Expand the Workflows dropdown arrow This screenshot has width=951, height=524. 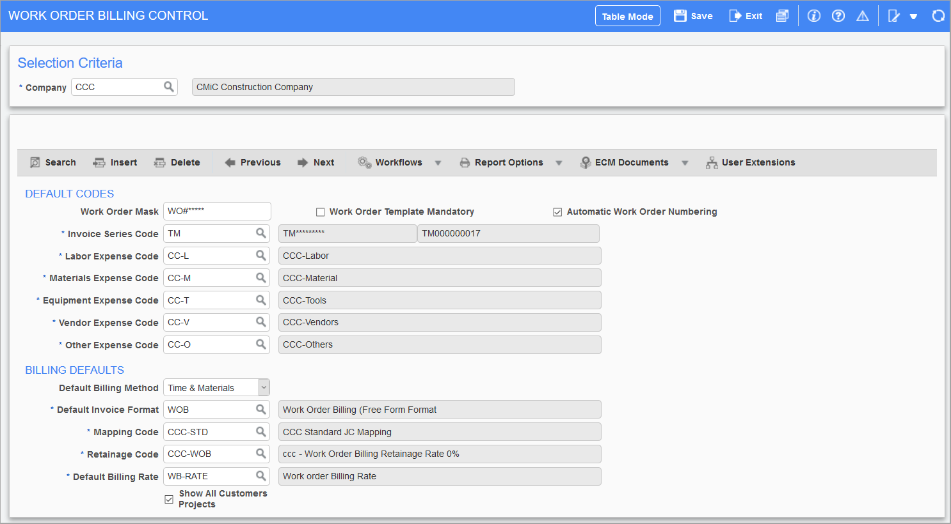[438, 163]
